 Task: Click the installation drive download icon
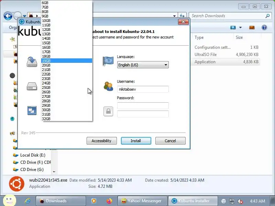[x=32, y=62]
